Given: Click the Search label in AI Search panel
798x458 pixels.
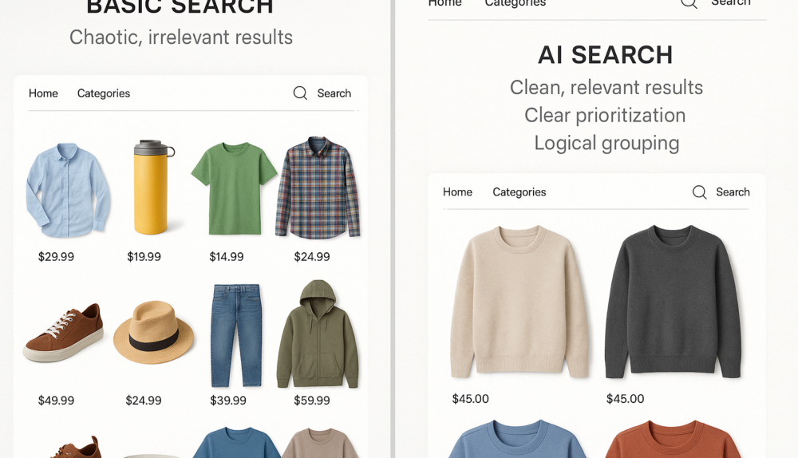Looking at the screenshot, I should point(733,192).
